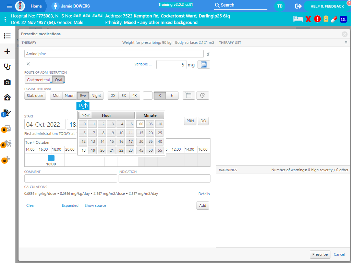Click the Clear link
Viewport: 351px width, 263px height.
(31, 205)
